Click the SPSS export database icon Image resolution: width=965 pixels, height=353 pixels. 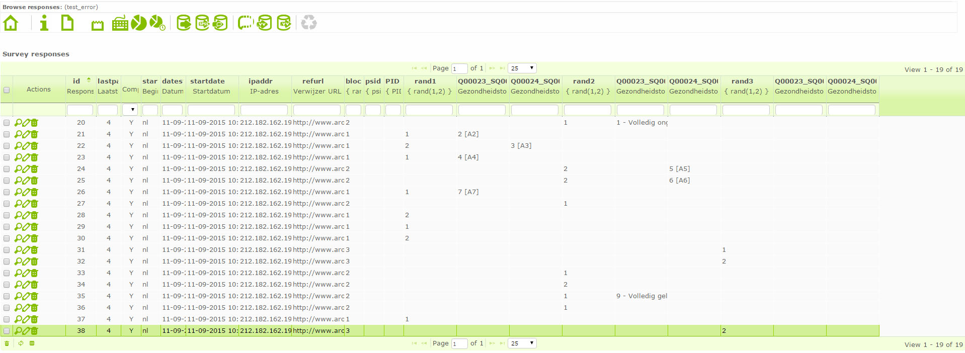(x=202, y=23)
